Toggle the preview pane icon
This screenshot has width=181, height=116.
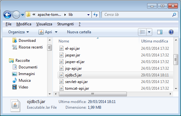160,32
